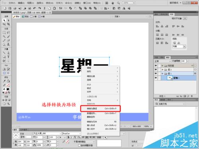Select the Line tool
Screen dimensions: 199x149
(4, 53)
